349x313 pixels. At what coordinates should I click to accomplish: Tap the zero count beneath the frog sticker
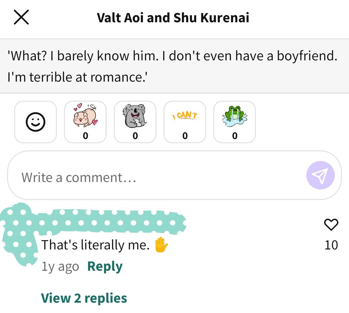point(235,136)
